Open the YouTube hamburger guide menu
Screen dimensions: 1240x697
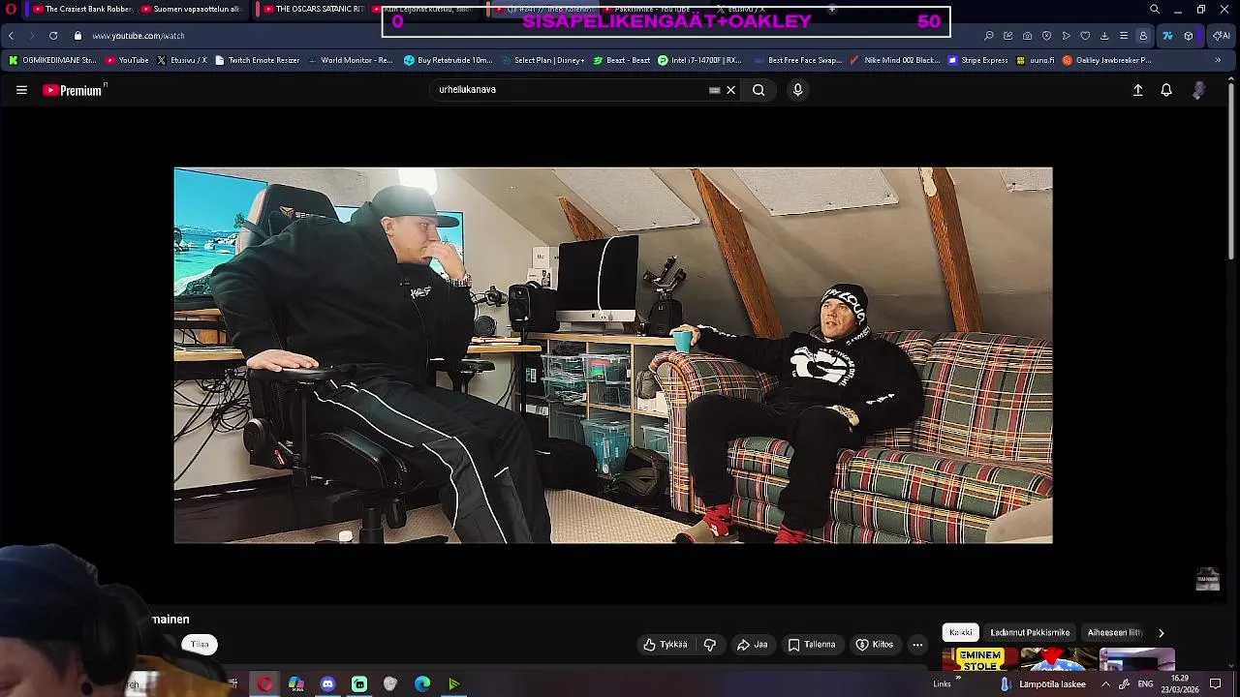21,90
